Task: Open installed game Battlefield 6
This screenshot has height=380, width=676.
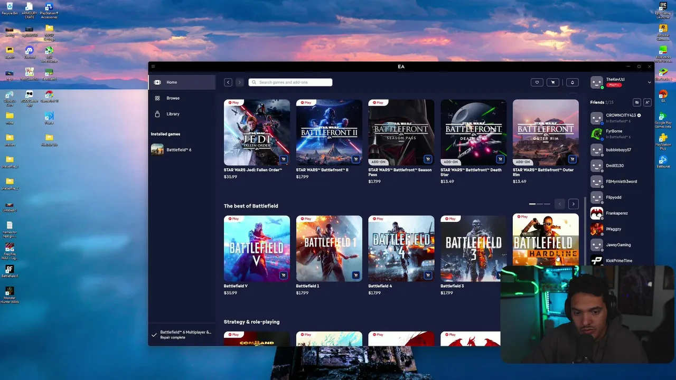Action: tap(182, 150)
